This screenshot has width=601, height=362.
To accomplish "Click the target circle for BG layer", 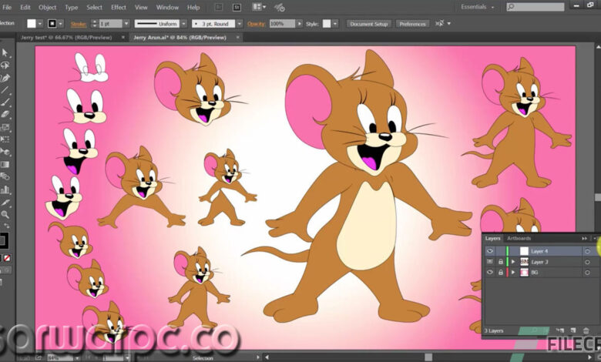I will (x=587, y=273).
